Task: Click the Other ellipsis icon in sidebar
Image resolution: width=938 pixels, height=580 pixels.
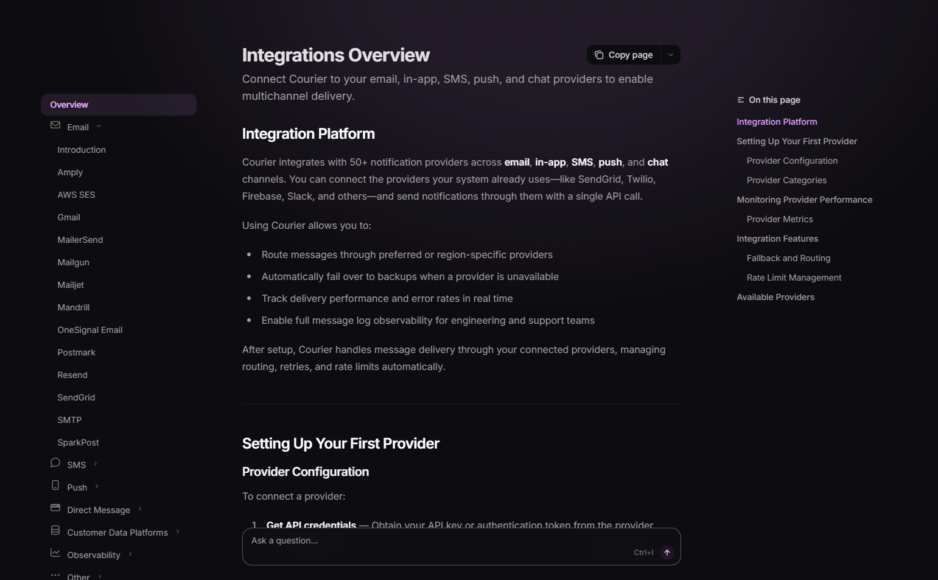Action: (55, 575)
